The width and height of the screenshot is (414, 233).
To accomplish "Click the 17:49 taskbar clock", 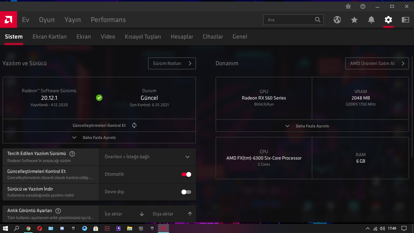I will pyautogui.click(x=392, y=228).
